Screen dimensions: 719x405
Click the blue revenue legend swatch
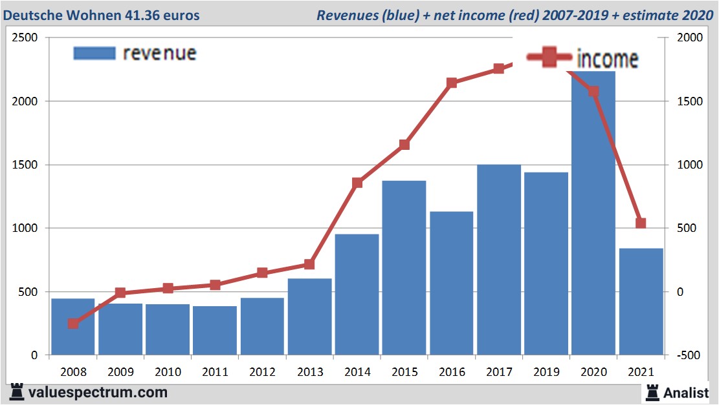[94, 53]
